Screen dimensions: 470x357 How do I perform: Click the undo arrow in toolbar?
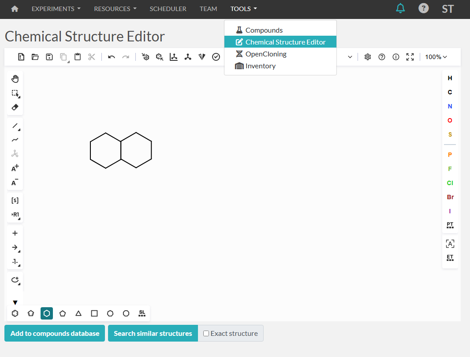112,57
